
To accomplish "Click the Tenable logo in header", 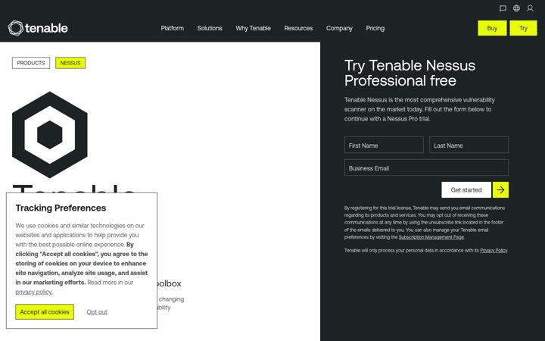I will coord(38,28).
